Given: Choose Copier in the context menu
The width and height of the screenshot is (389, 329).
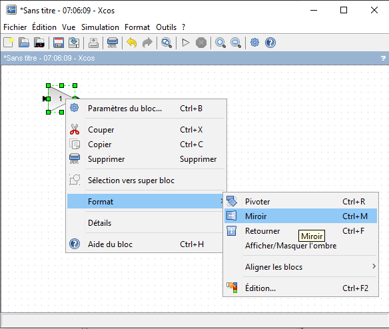Looking at the screenshot, I should (x=147, y=144).
